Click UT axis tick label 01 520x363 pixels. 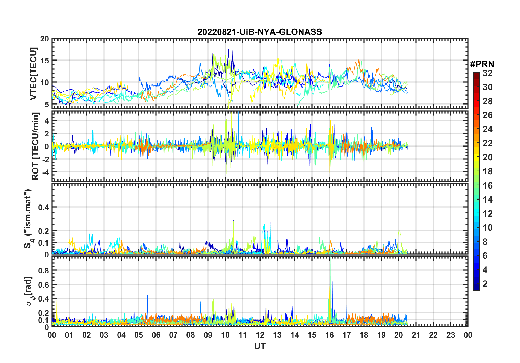click(69, 335)
